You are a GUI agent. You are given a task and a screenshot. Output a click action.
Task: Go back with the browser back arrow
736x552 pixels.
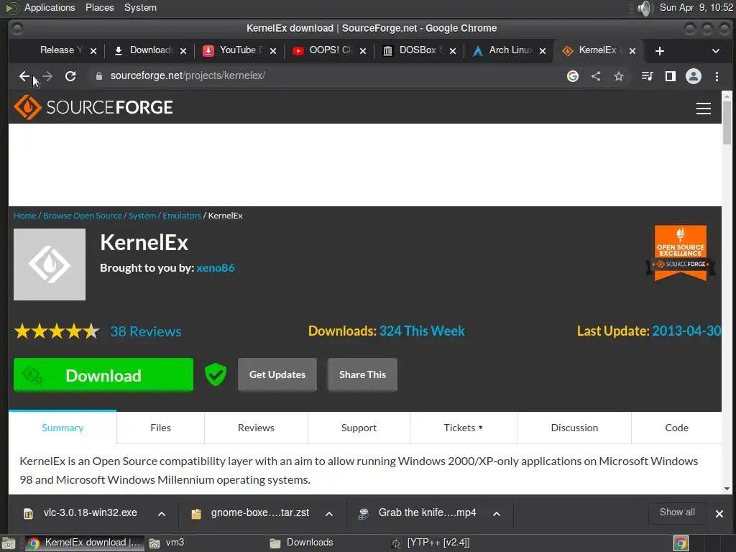click(24, 76)
